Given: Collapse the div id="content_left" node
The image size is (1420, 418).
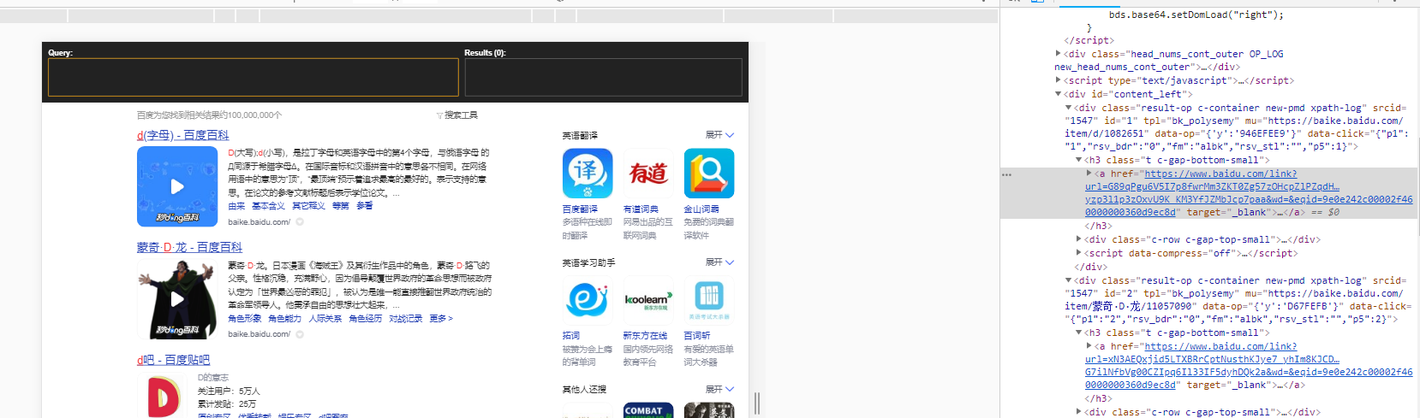Looking at the screenshot, I should (x=1059, y=94).
